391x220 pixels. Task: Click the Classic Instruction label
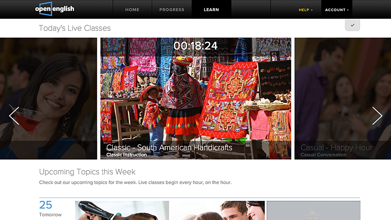(126, 155)
